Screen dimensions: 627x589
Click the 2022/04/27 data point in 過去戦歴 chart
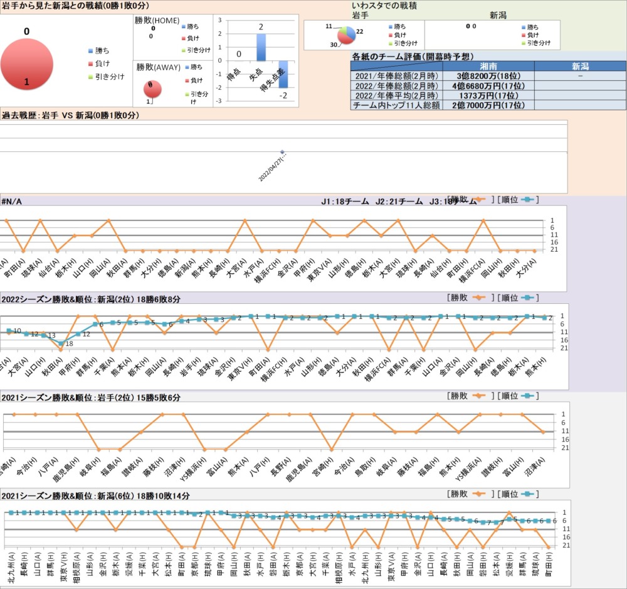283,151
